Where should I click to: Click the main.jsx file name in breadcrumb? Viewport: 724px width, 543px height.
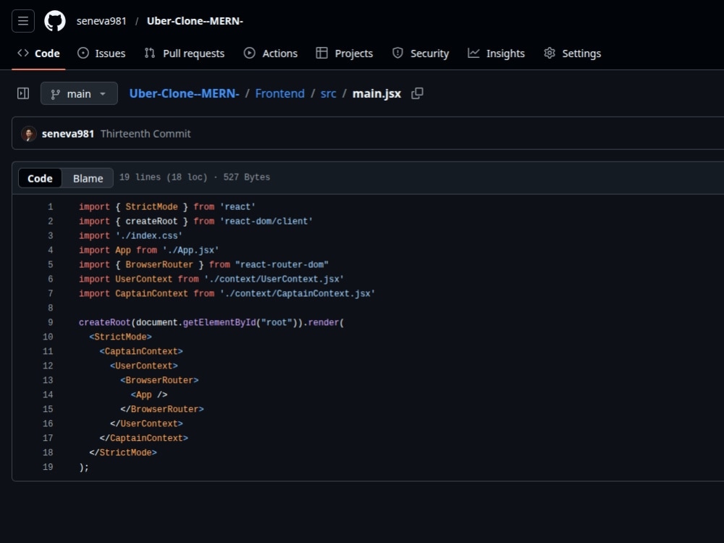tap(376, 93)
